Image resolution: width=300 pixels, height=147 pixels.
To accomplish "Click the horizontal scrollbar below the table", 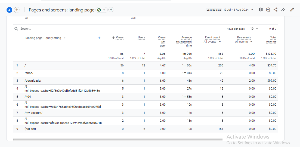I will pyautogui.click(x=118, y=140).
